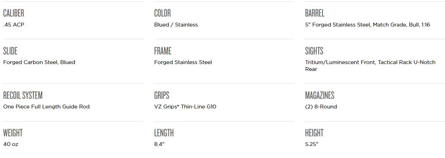Select the .45 ACP caliber value
Viewport: 445px width, 158px height.
[14, 25]
